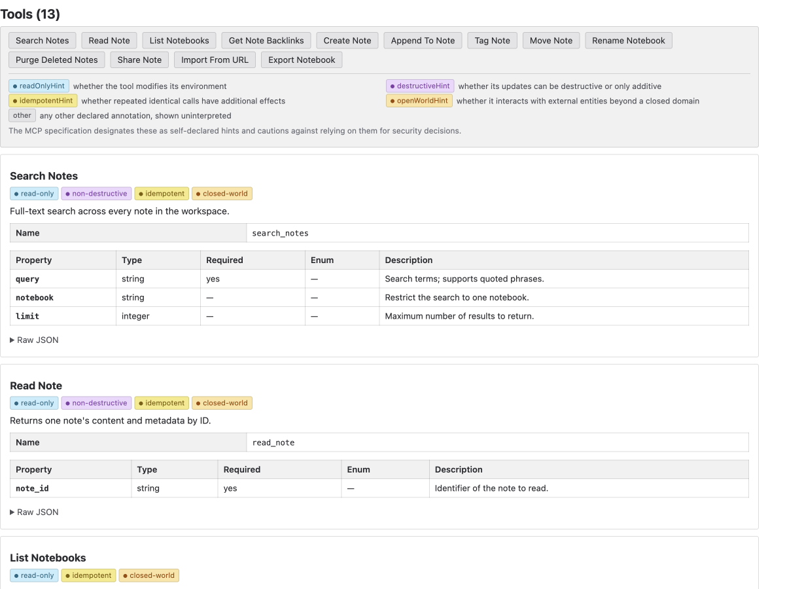Select the search_notes name value
Screen dimensions: 785x589
coord(281,233)
